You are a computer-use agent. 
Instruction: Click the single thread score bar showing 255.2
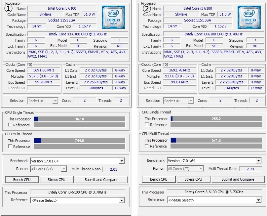[216, 119]
